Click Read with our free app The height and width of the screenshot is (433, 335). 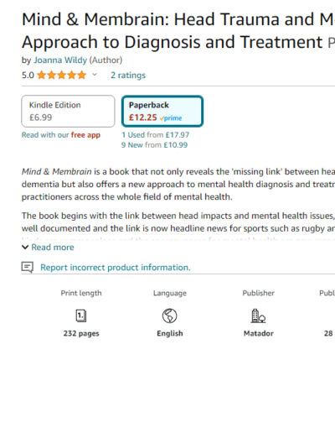(x=61, y=135)
